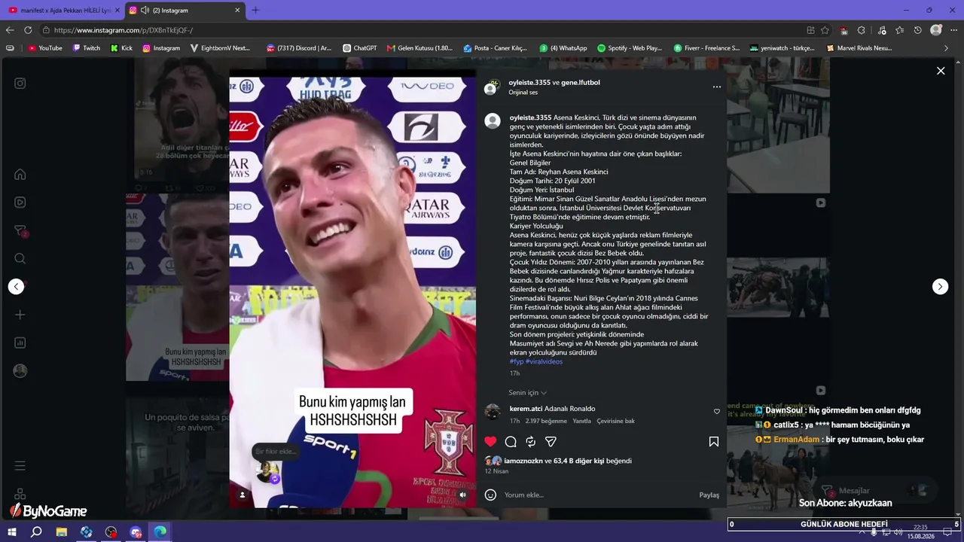Reload the page with the refresh icon
964x542 pixels.
[28, 30]
